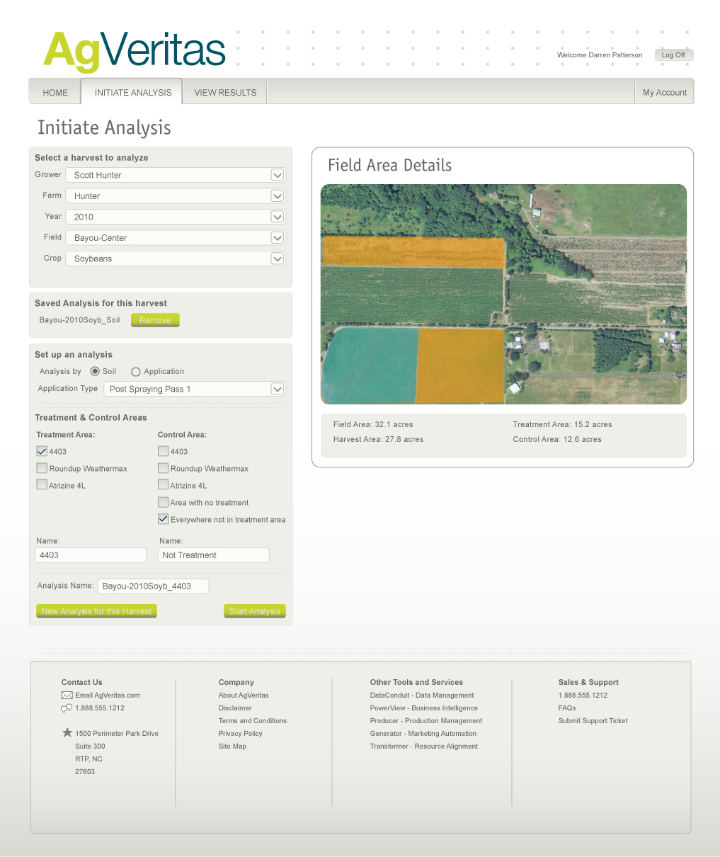
Task: Open the Site Map link
Action: [232, 747]
